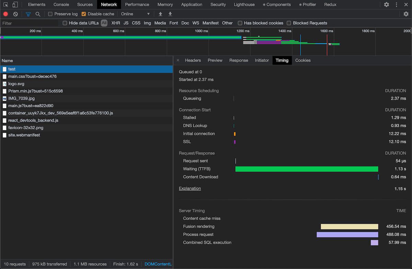This screenshot has width=412, height=269.
Task: Import HAR file with upload arrow
Action: pos(160,14)
